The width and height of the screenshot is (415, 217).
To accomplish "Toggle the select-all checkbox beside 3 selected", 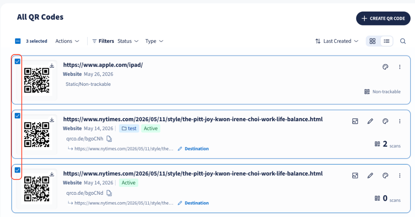I will coord(18,41).
